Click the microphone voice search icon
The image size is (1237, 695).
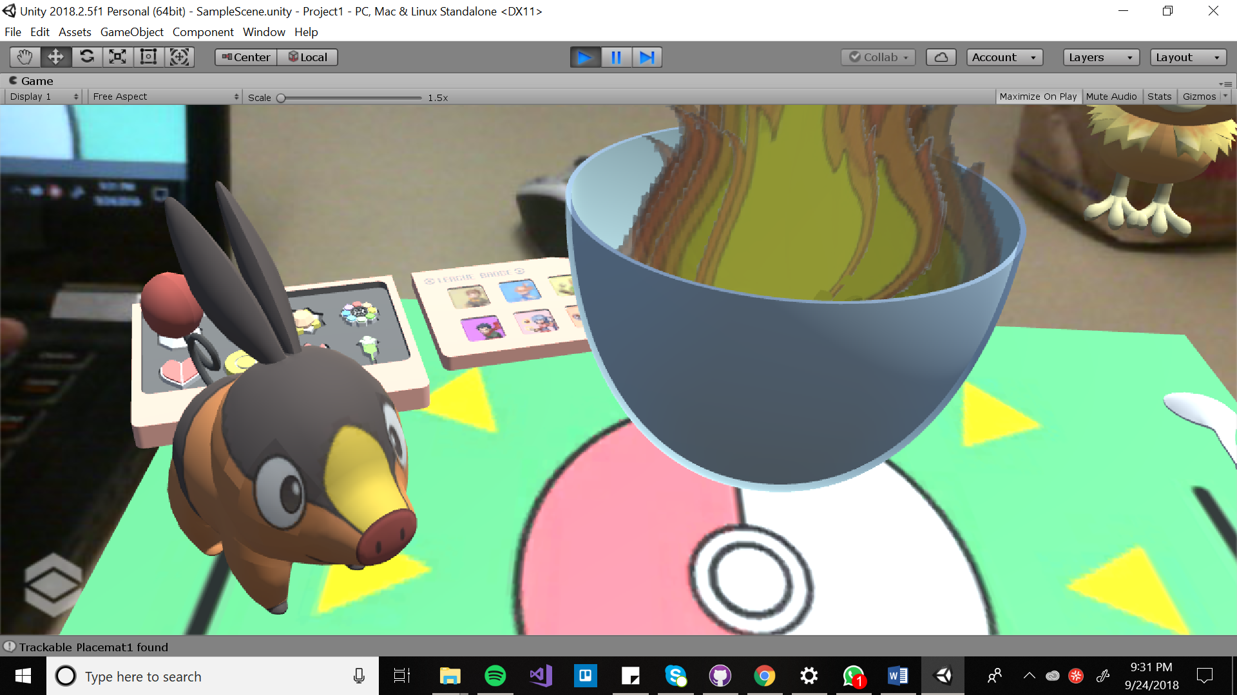[359, 676]
